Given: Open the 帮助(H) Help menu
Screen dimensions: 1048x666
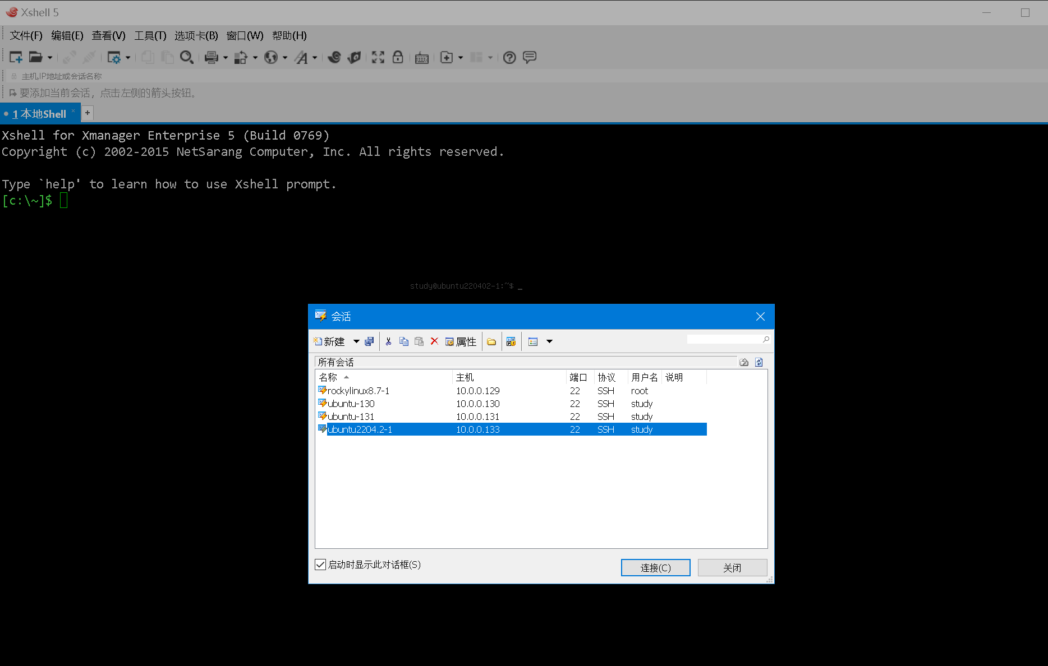Looking at the screenshot, I should [x=289, y=35].
